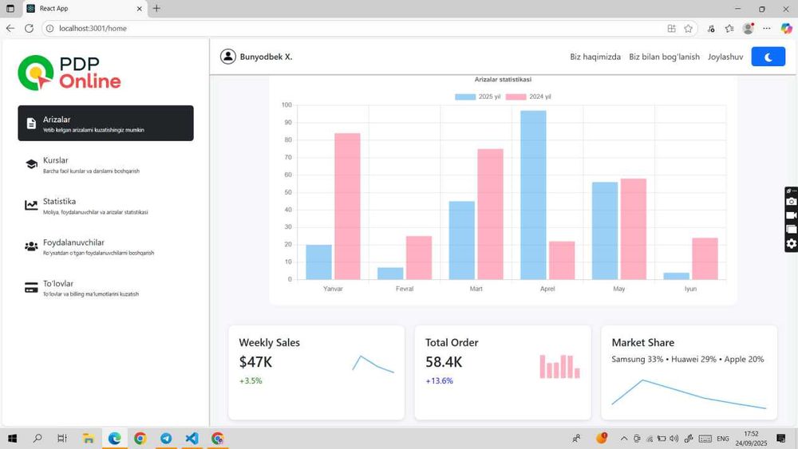
Task: Open Windows taskbar search
Action: [38, 439]
